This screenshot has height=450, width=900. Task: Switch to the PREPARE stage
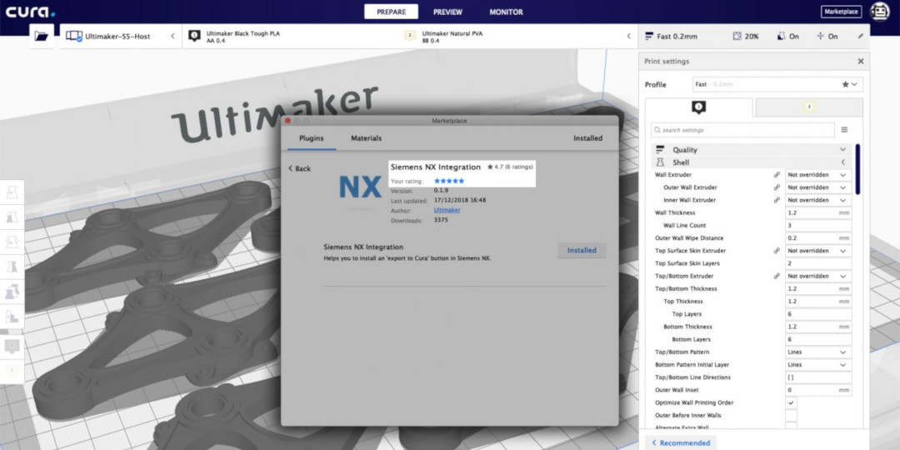391,12
